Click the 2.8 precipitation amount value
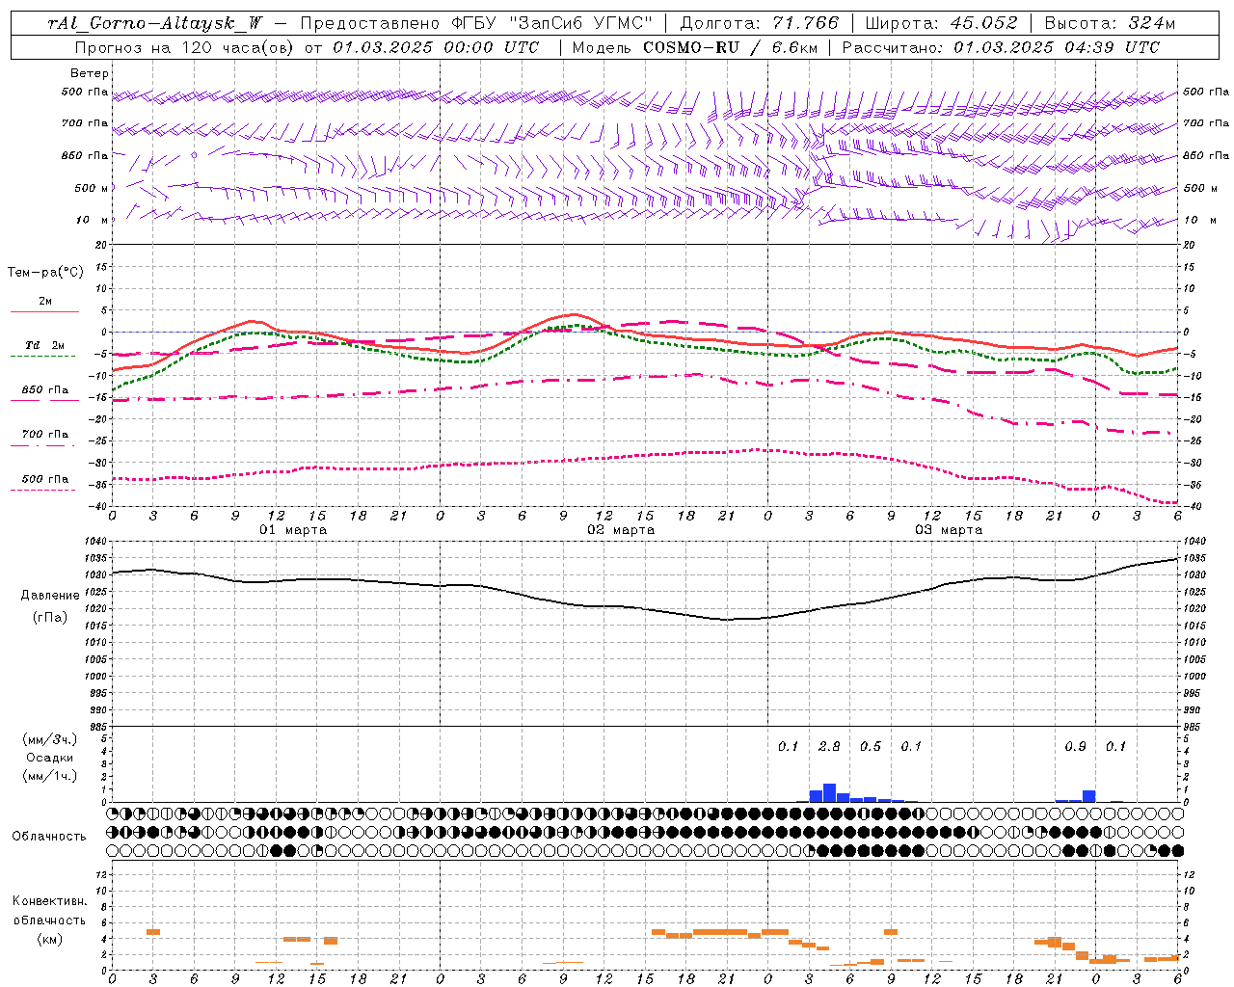1234x987 pixels. [x=829, y=747]
